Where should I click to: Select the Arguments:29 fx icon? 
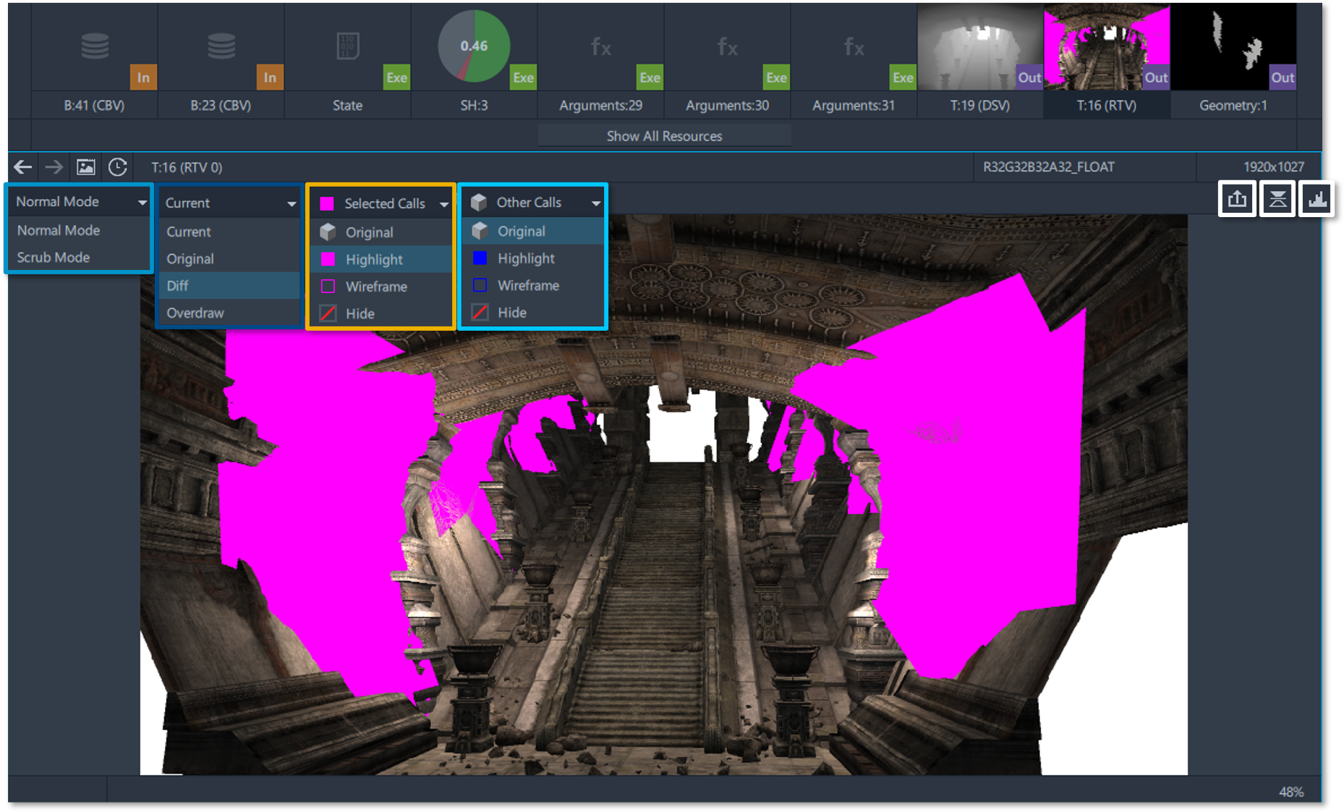point(601,47)
